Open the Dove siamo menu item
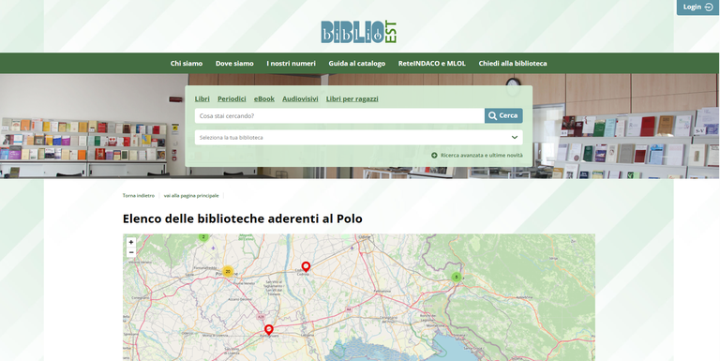This screenshot has height=361, width=720. click(x=234, y=64)
